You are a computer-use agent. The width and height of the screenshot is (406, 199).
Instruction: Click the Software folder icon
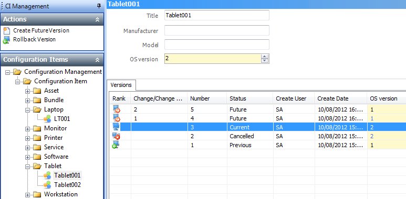coord(37,157)
